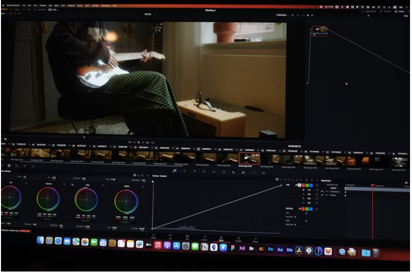Click center of Offset color wheel
This screenshot has height=273, width=412.
click(x=126, y=201)
